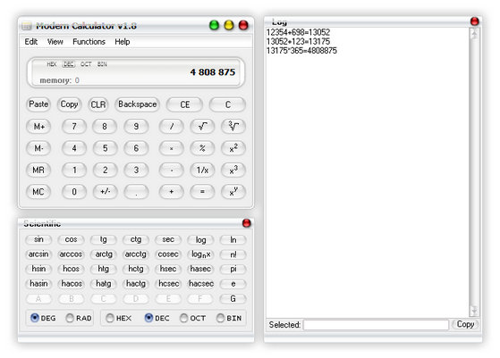
Task: Click the yellow window button on calculator
Action: pos(229,25)
